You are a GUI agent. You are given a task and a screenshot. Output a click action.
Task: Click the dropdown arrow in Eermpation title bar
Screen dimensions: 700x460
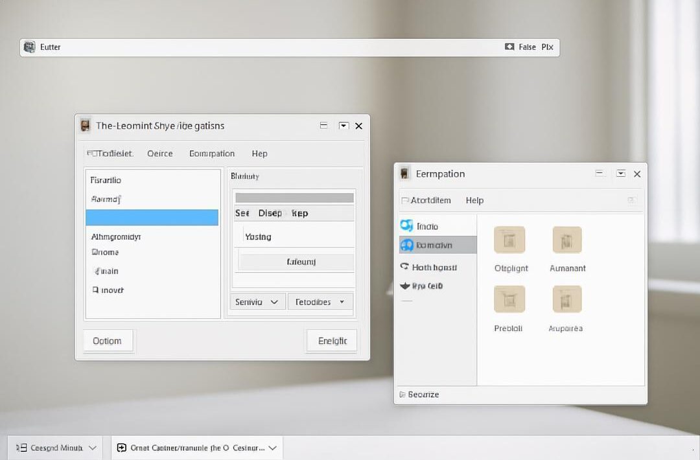click(620, 174)
